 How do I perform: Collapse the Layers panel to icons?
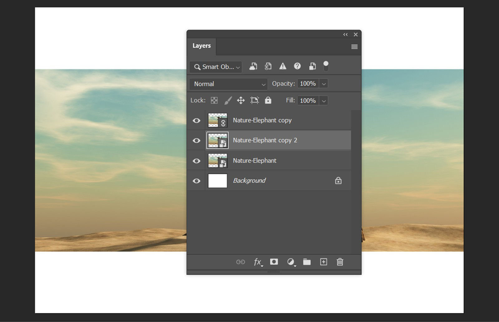345,35
